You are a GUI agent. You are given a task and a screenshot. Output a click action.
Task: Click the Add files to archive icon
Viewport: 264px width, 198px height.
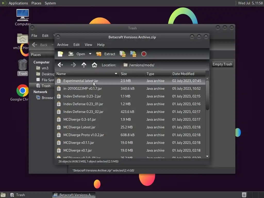122,54
